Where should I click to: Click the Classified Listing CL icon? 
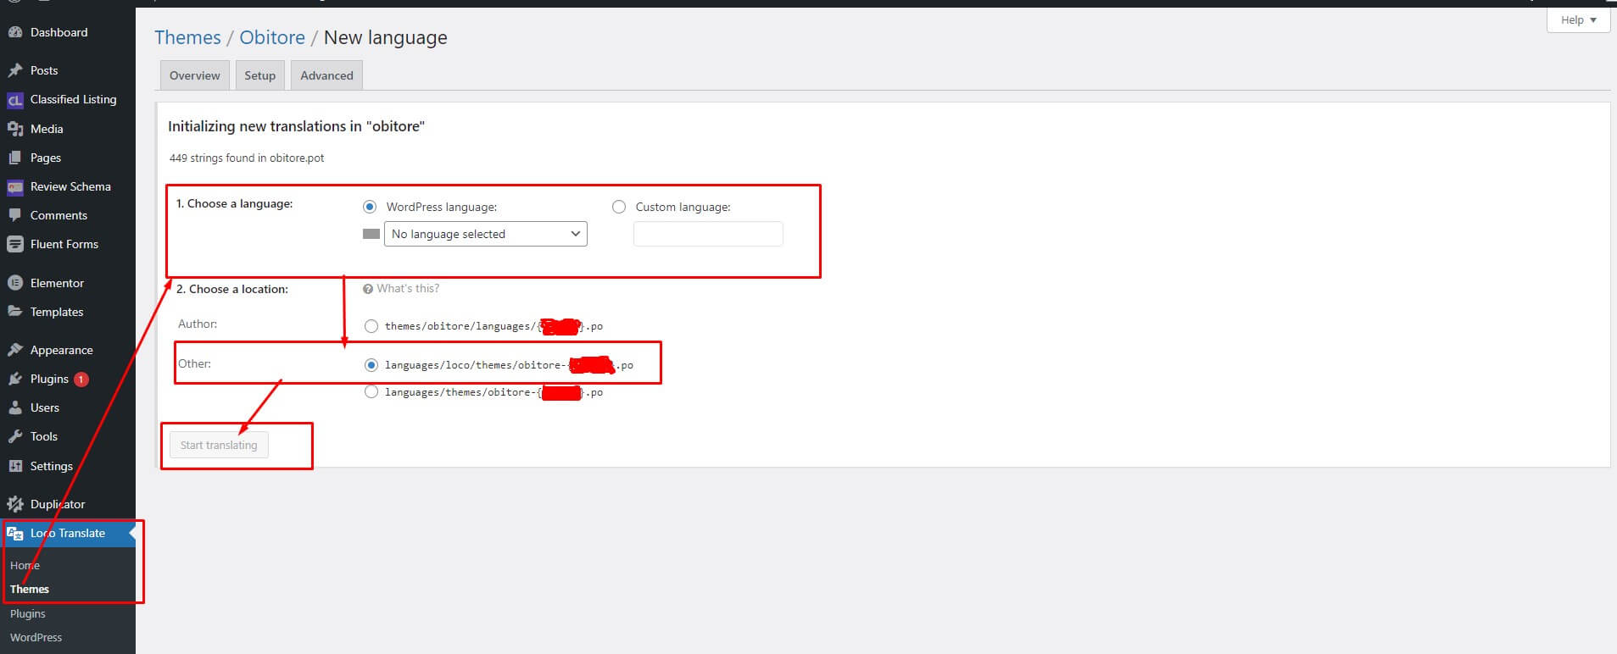[15, 100]
